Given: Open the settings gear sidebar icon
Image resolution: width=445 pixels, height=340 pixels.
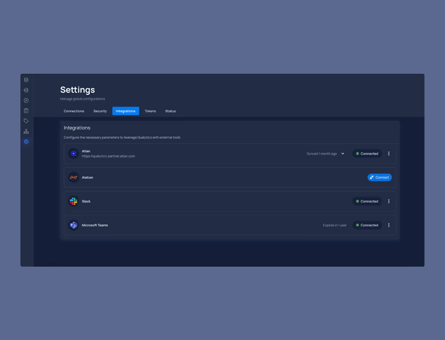Looking at the screenshot, I should coord(26,142).
